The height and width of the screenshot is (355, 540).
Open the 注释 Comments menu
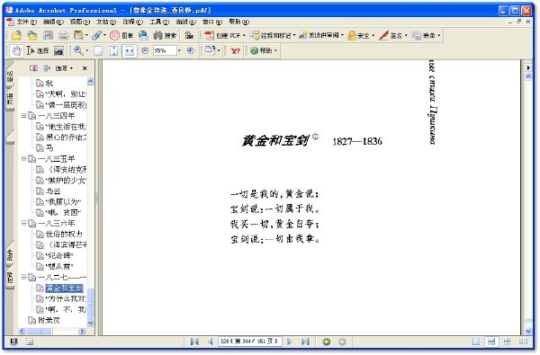click(132, 22)
